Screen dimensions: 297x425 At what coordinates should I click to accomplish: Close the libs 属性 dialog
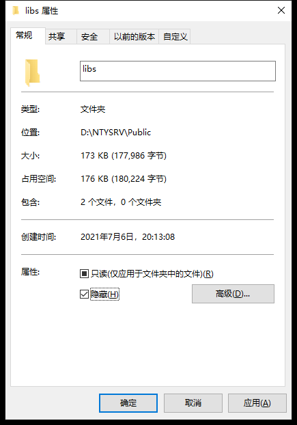click(x=281, y=10)
